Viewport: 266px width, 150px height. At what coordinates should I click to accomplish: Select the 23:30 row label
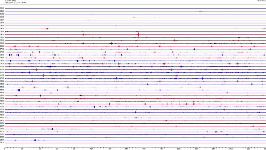coord(2,143)
